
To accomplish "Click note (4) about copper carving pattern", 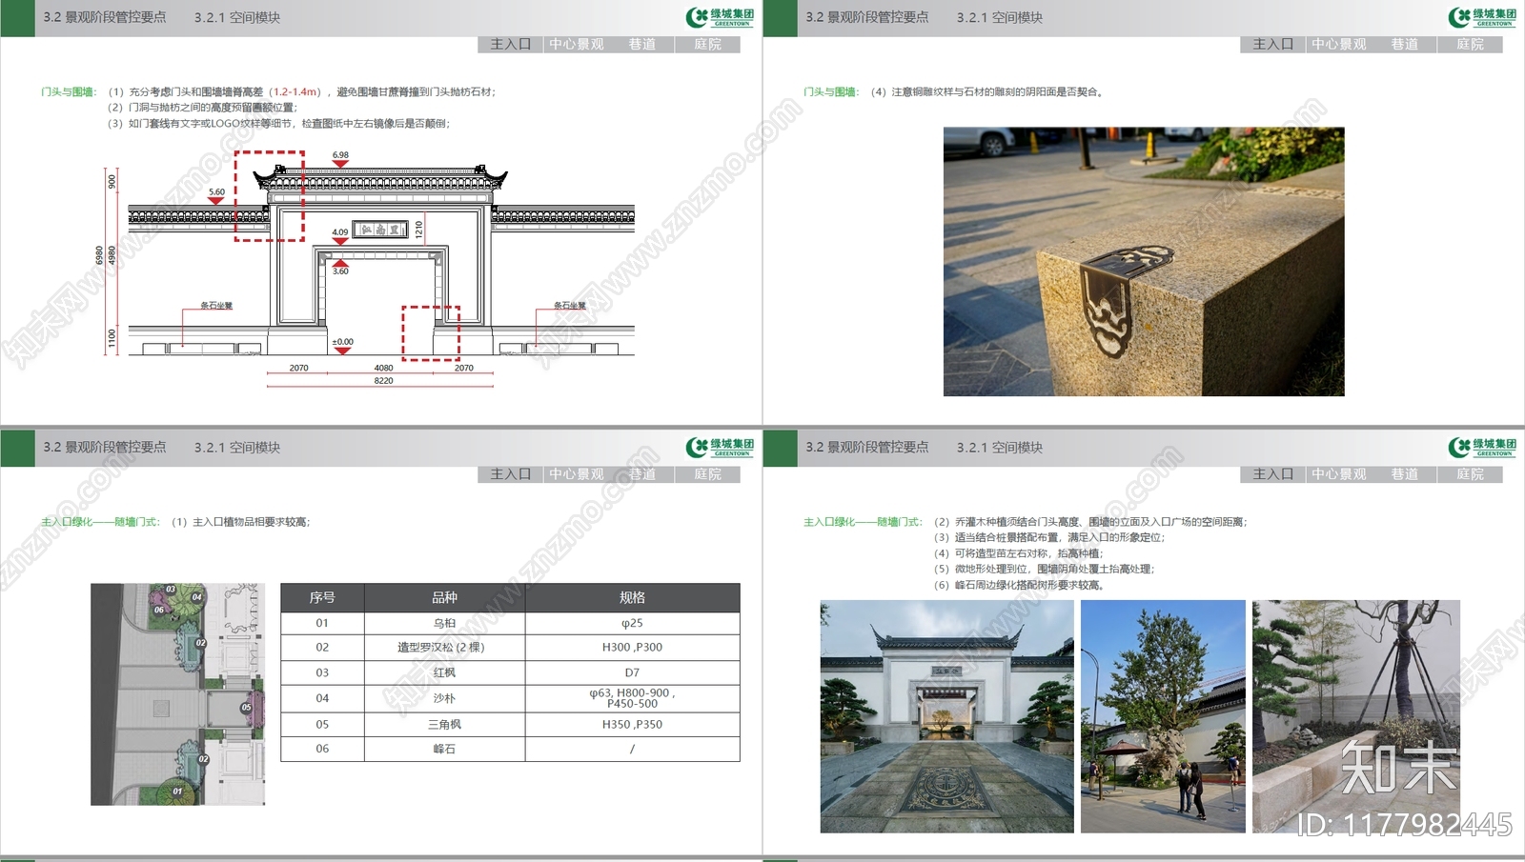I will (x=988, y=92).
